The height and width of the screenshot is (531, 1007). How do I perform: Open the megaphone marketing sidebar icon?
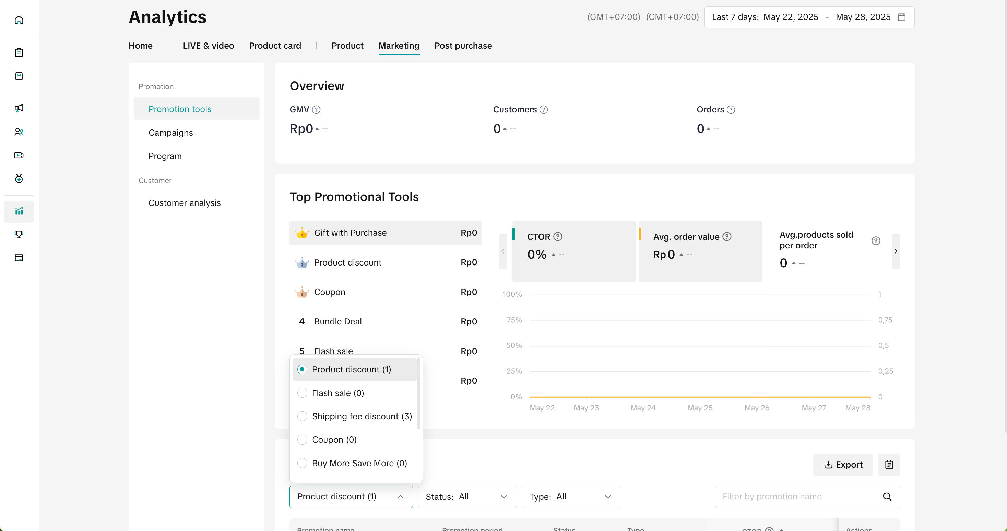tap(19, 108)
